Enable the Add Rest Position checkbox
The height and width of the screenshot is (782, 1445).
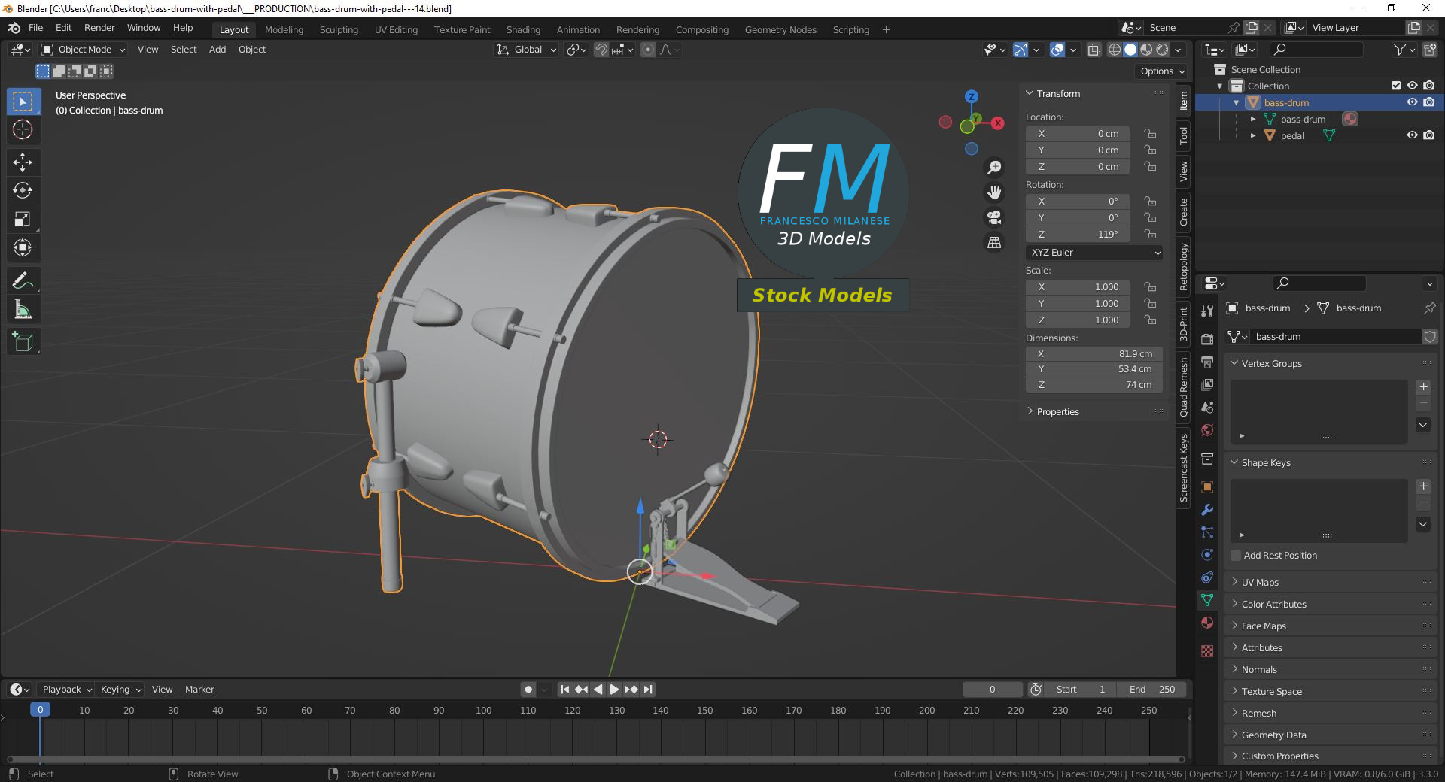pos(1236,556)
